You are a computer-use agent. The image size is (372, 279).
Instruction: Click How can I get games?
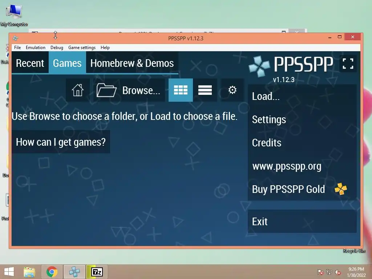click(61, 142)
